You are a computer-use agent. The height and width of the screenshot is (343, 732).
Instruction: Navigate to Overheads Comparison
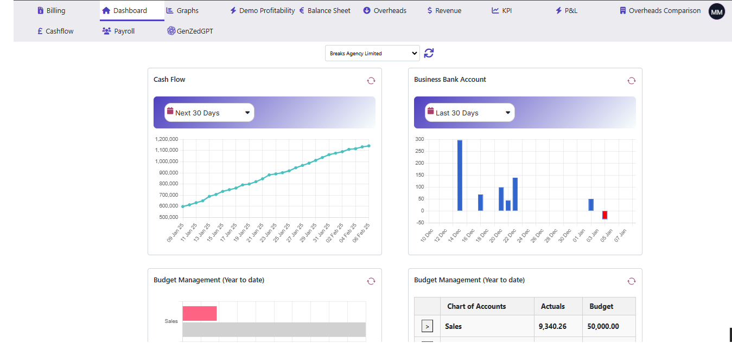pos(660,11)
